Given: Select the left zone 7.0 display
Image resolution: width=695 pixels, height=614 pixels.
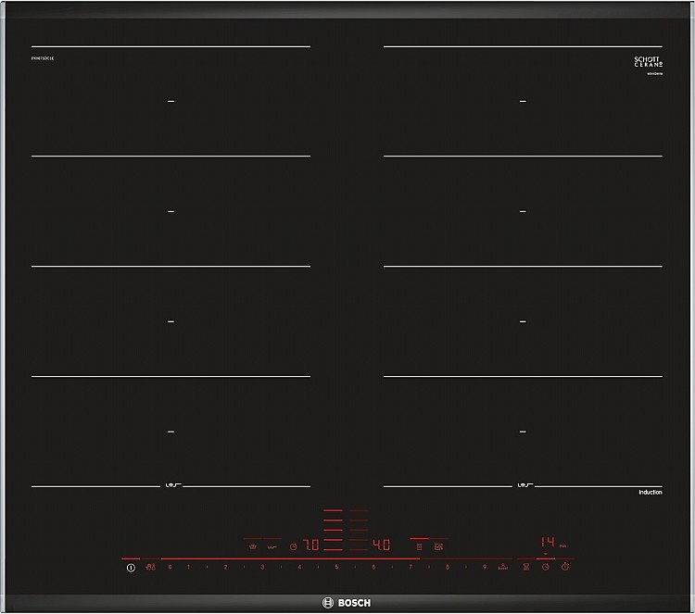Looking at the screenshot, I should tap(310, 545).
